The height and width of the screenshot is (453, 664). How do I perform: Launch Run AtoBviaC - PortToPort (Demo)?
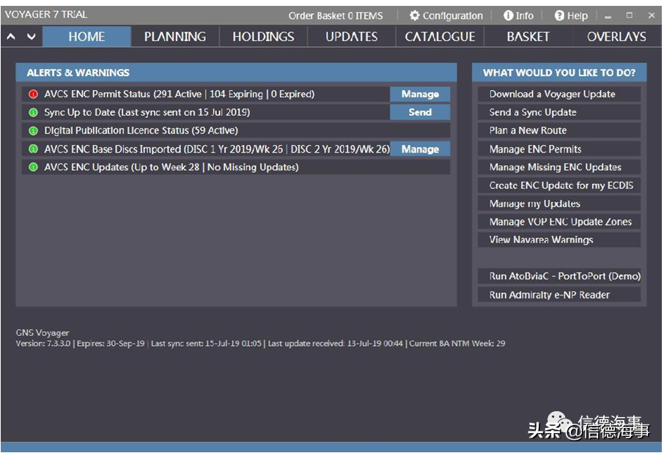click(559, 276)
